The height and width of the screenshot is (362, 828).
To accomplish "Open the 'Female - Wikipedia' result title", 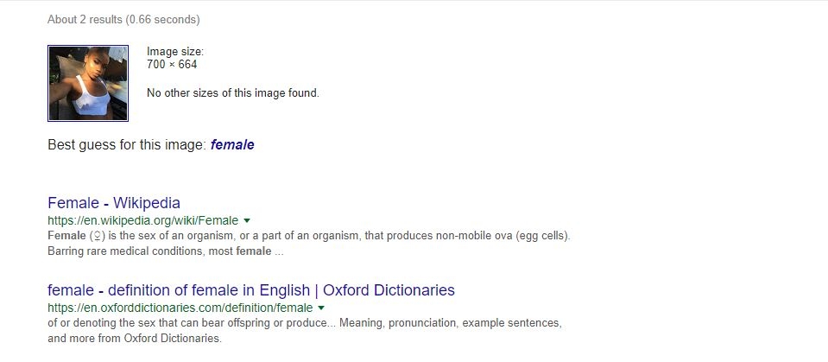I will click(x=113, y=203).
